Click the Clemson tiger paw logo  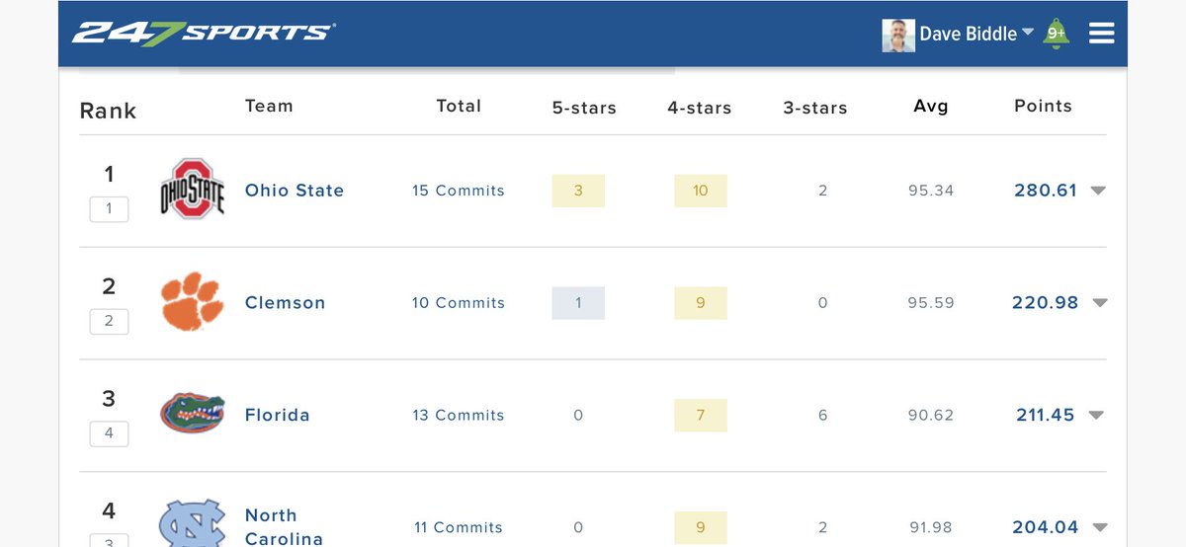coord(193,301)
